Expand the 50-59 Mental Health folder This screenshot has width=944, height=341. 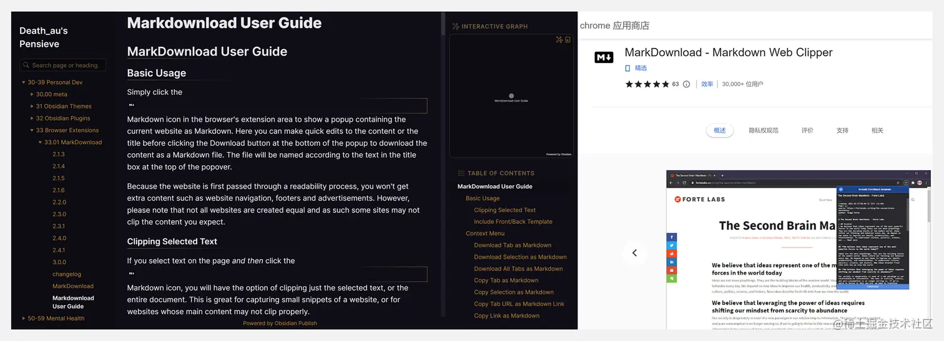point(24,319)
